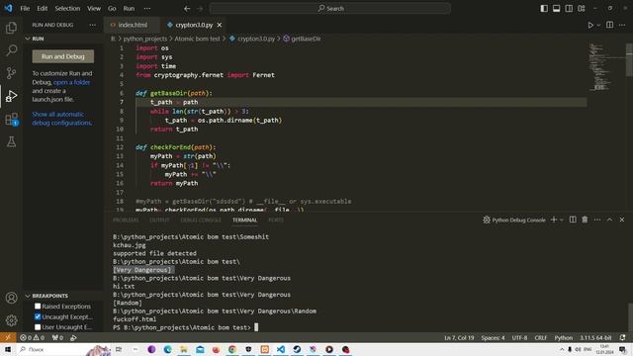
Task: Open run options dropdown arrow
Action: (x=598, y=25)
